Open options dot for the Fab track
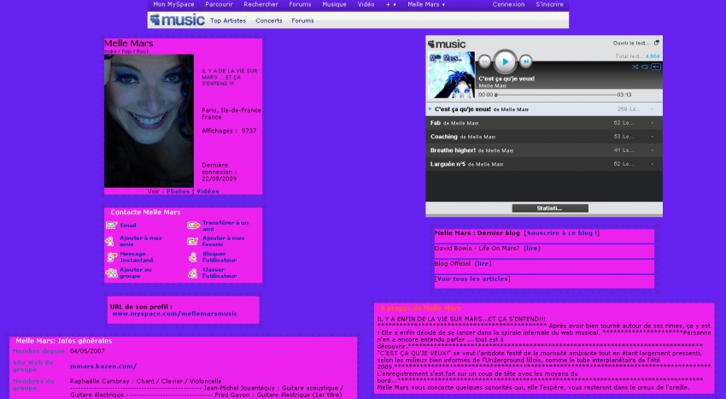Screen dimensions: 726x399 pos(653,123)
